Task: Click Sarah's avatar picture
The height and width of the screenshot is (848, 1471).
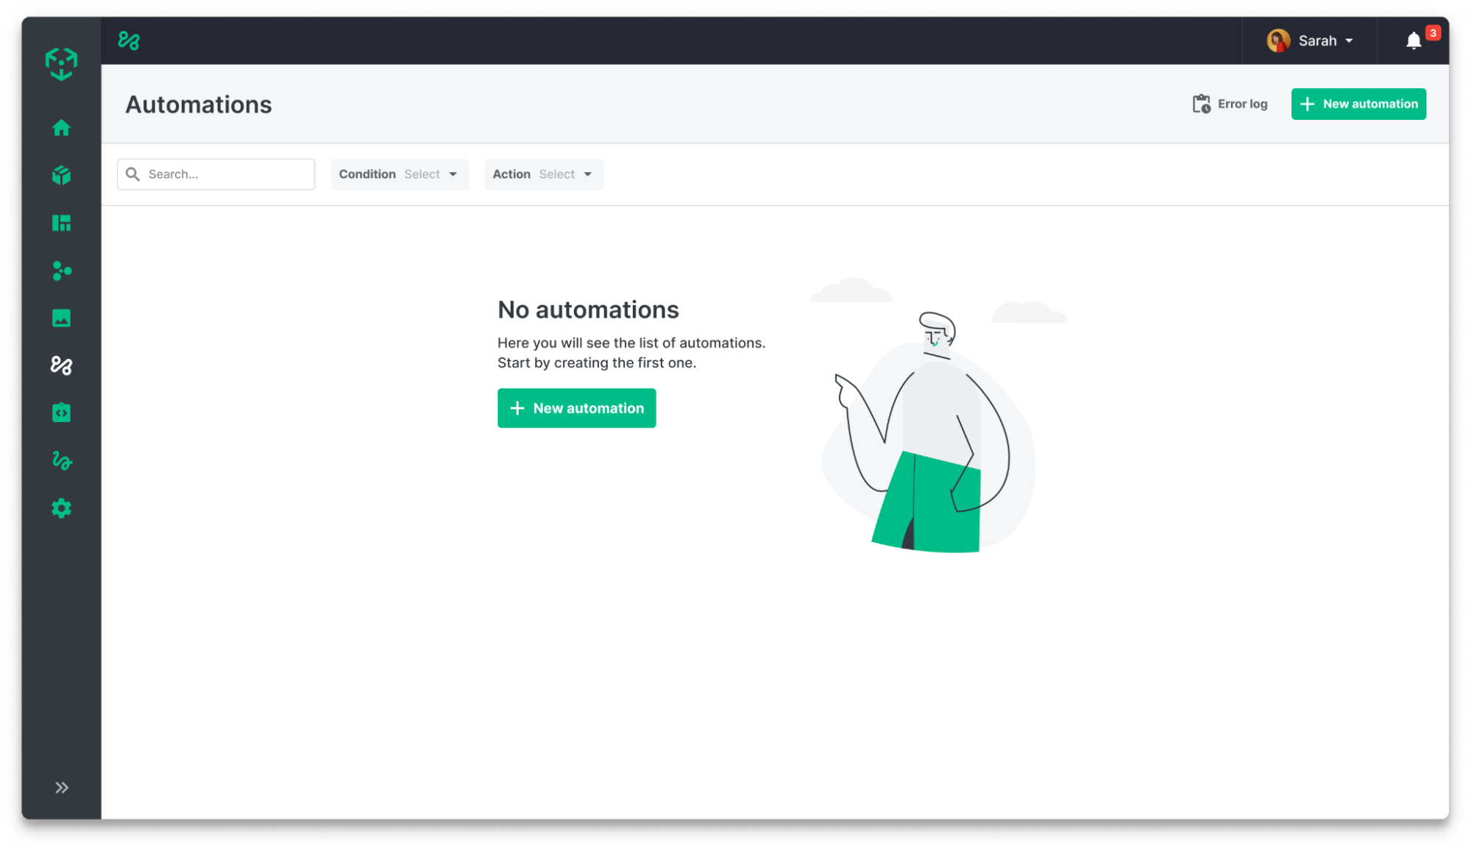Action: coord(1278,40)
